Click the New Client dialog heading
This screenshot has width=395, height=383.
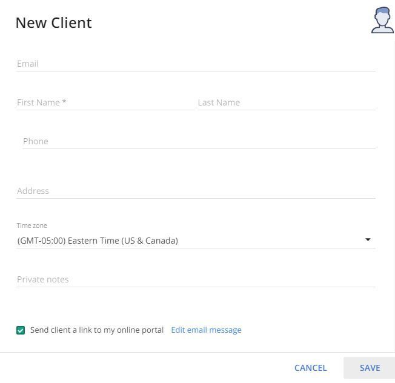pyautogui.click(x=54, y=23)
